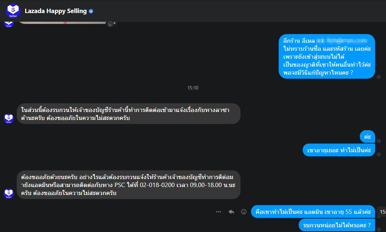Open the partially visible image thumbnail at top
This screenshot has width=386, height=232.
[x=62, y=22]
